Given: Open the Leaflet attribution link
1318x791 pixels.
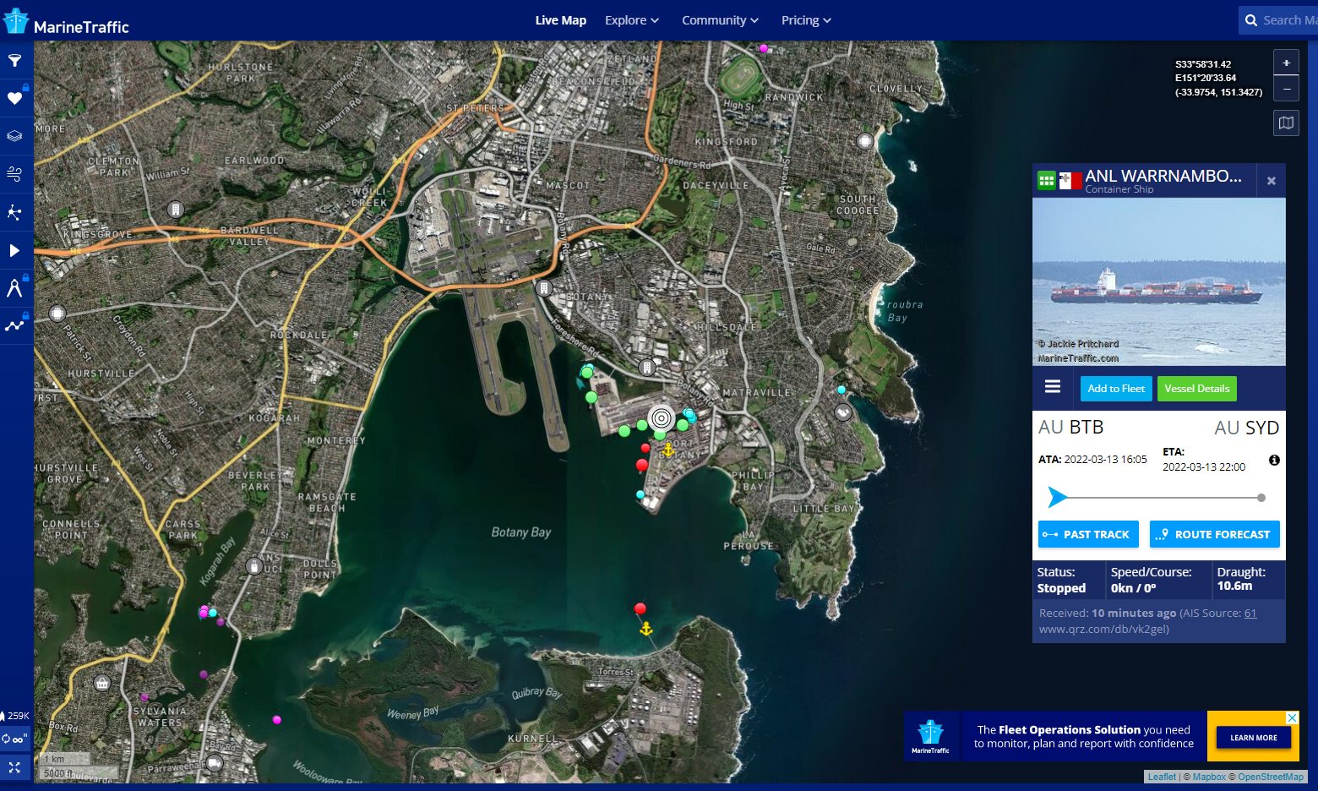Looking at the screenshot, I should point(1162,777).
